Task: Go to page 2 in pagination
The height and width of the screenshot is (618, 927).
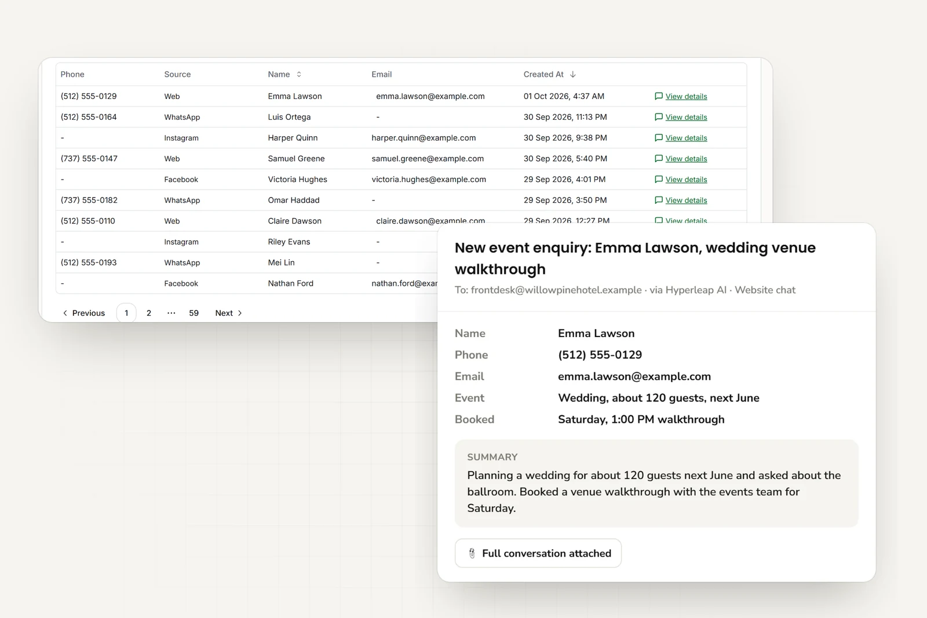Action: (x=149, y=313)
